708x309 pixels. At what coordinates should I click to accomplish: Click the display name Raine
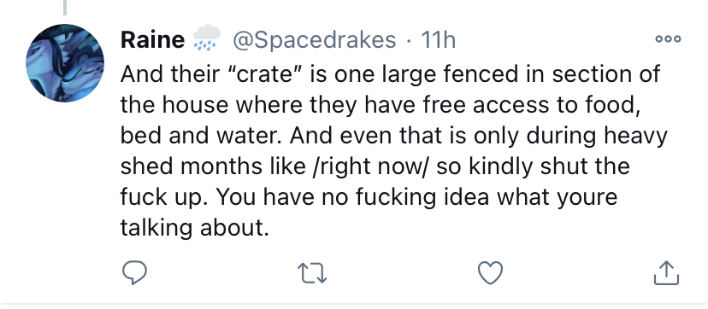tap(152, 40)
